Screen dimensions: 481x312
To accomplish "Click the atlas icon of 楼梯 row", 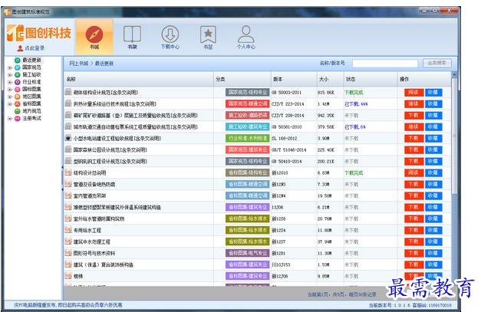I will [68, 276].
